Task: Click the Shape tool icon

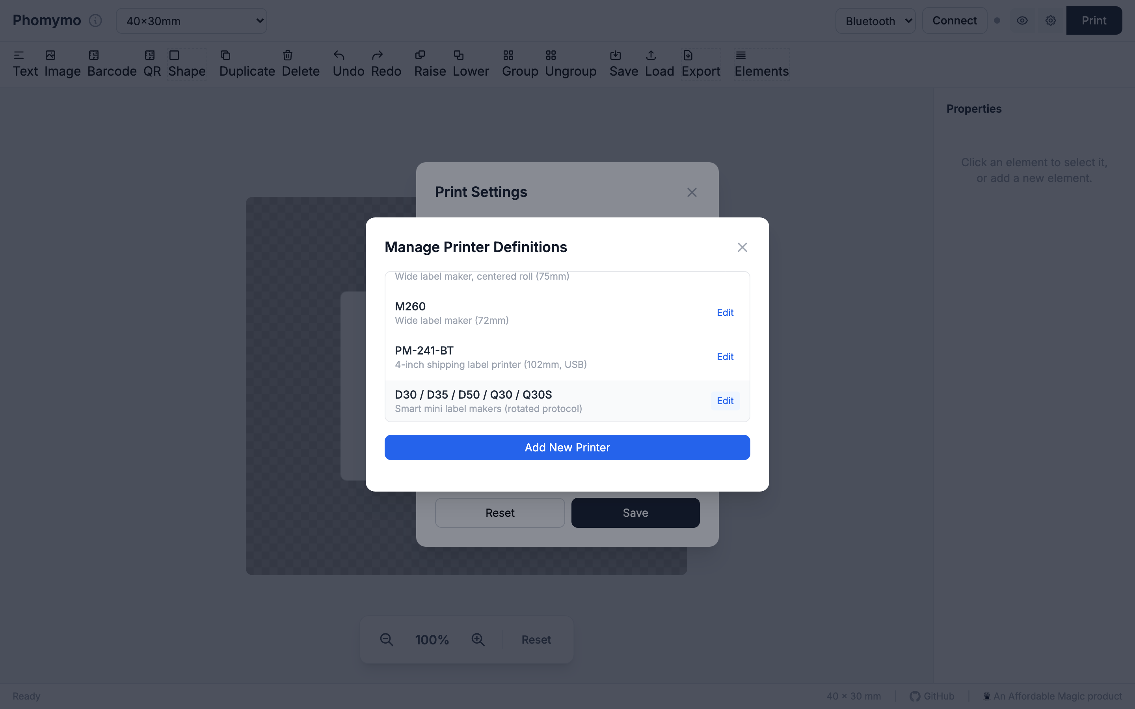Action: click(174, 55)
